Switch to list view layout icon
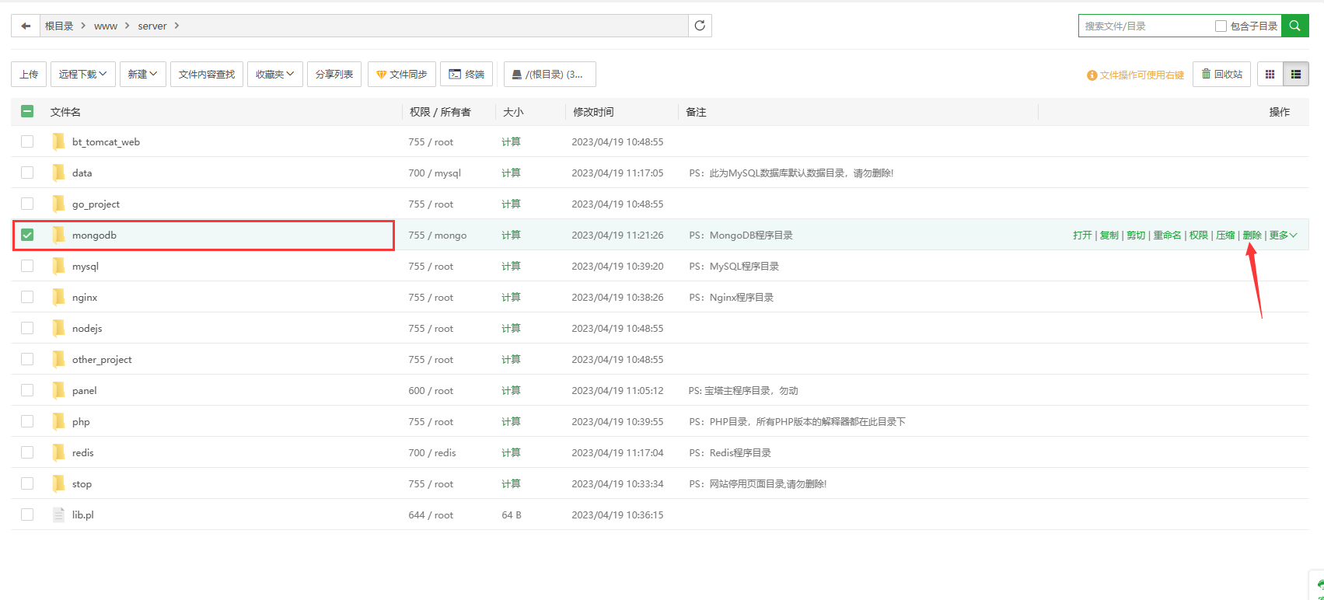The width and height of the screenshot is (1324, 600). pyautogui.click(x=1295, y=75)
